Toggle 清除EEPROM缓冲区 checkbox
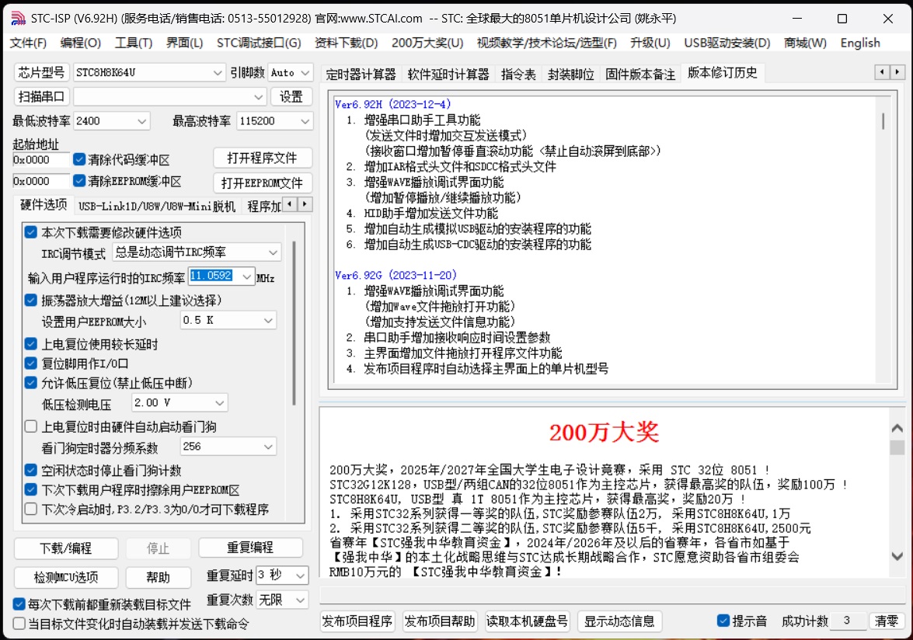 point(79,181)
